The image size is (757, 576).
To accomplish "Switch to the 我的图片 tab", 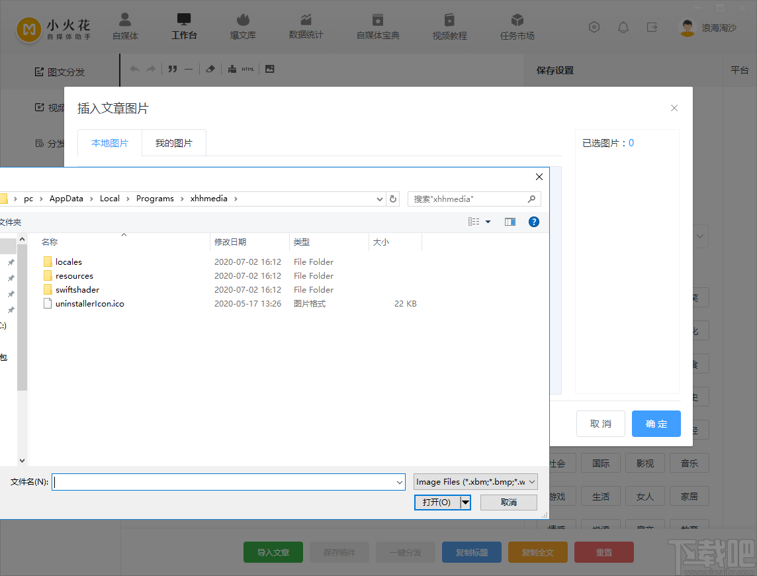I will click(x=174, y=143).
